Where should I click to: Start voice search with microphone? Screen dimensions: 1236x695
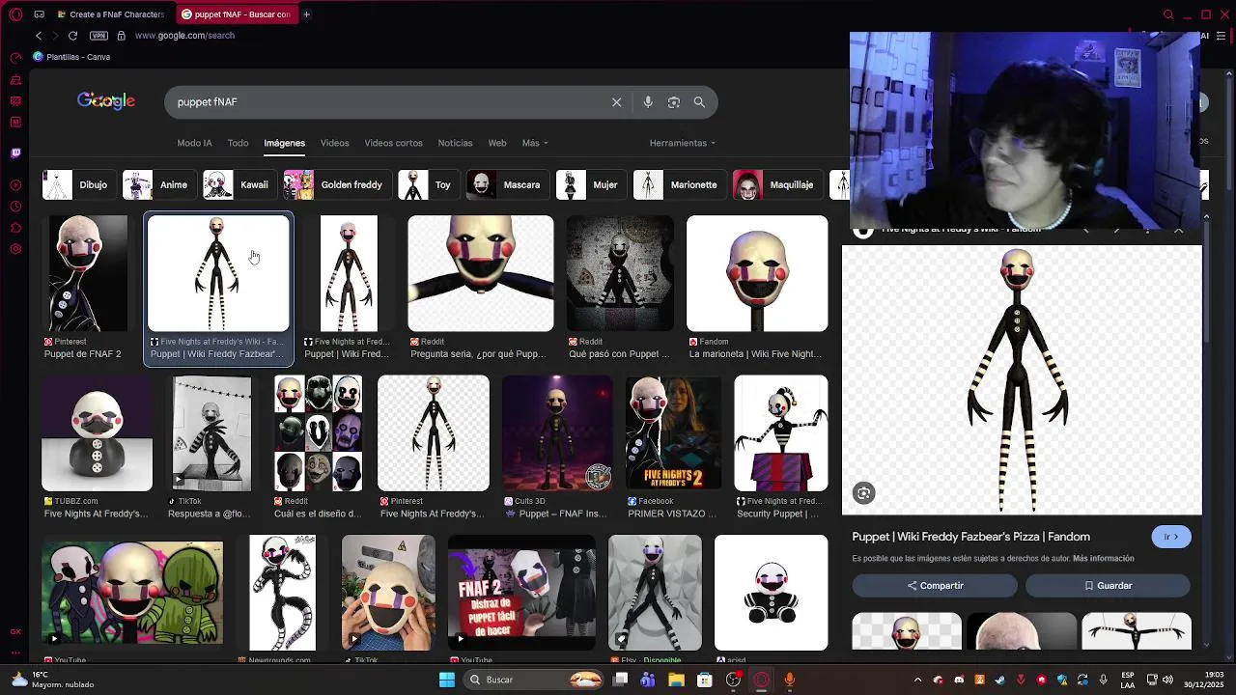pos(648,102)
